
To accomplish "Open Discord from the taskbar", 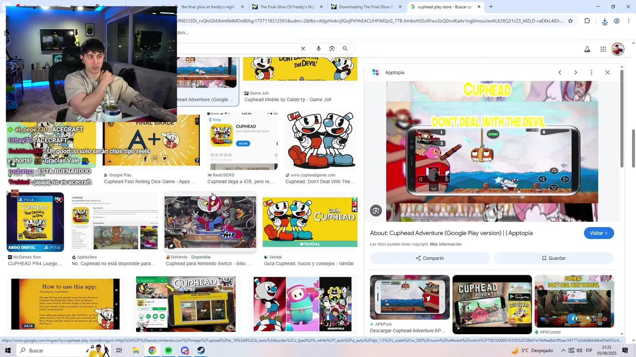I will (185, 351).
